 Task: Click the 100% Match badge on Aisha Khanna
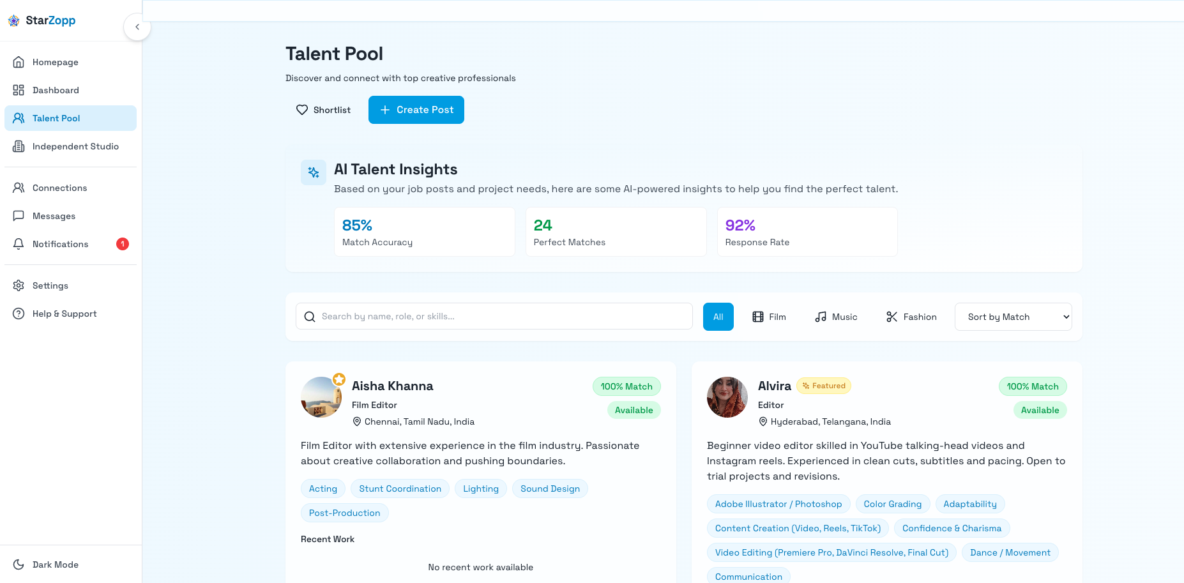point(626,386)
